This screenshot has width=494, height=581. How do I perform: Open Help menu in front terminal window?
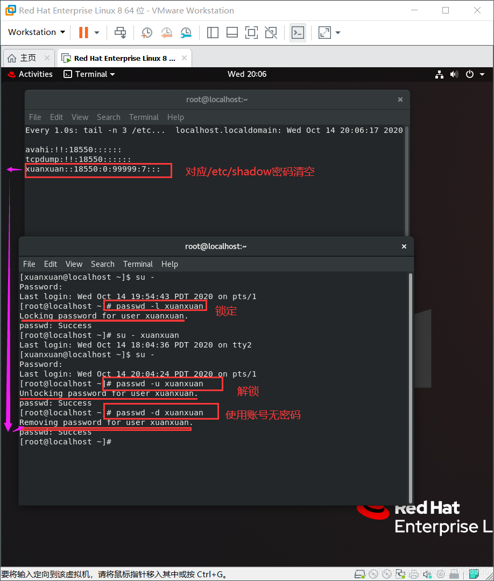click(170, 264)
